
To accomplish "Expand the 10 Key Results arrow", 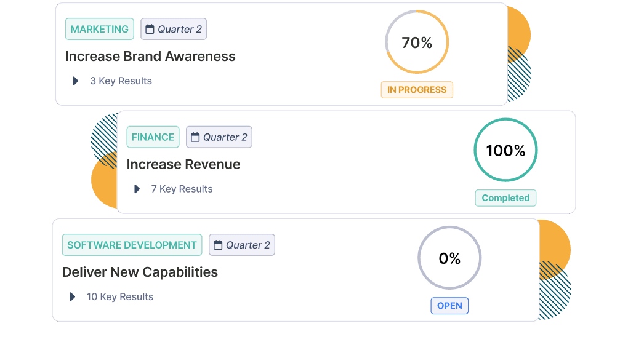I will (x=73, y=296).
